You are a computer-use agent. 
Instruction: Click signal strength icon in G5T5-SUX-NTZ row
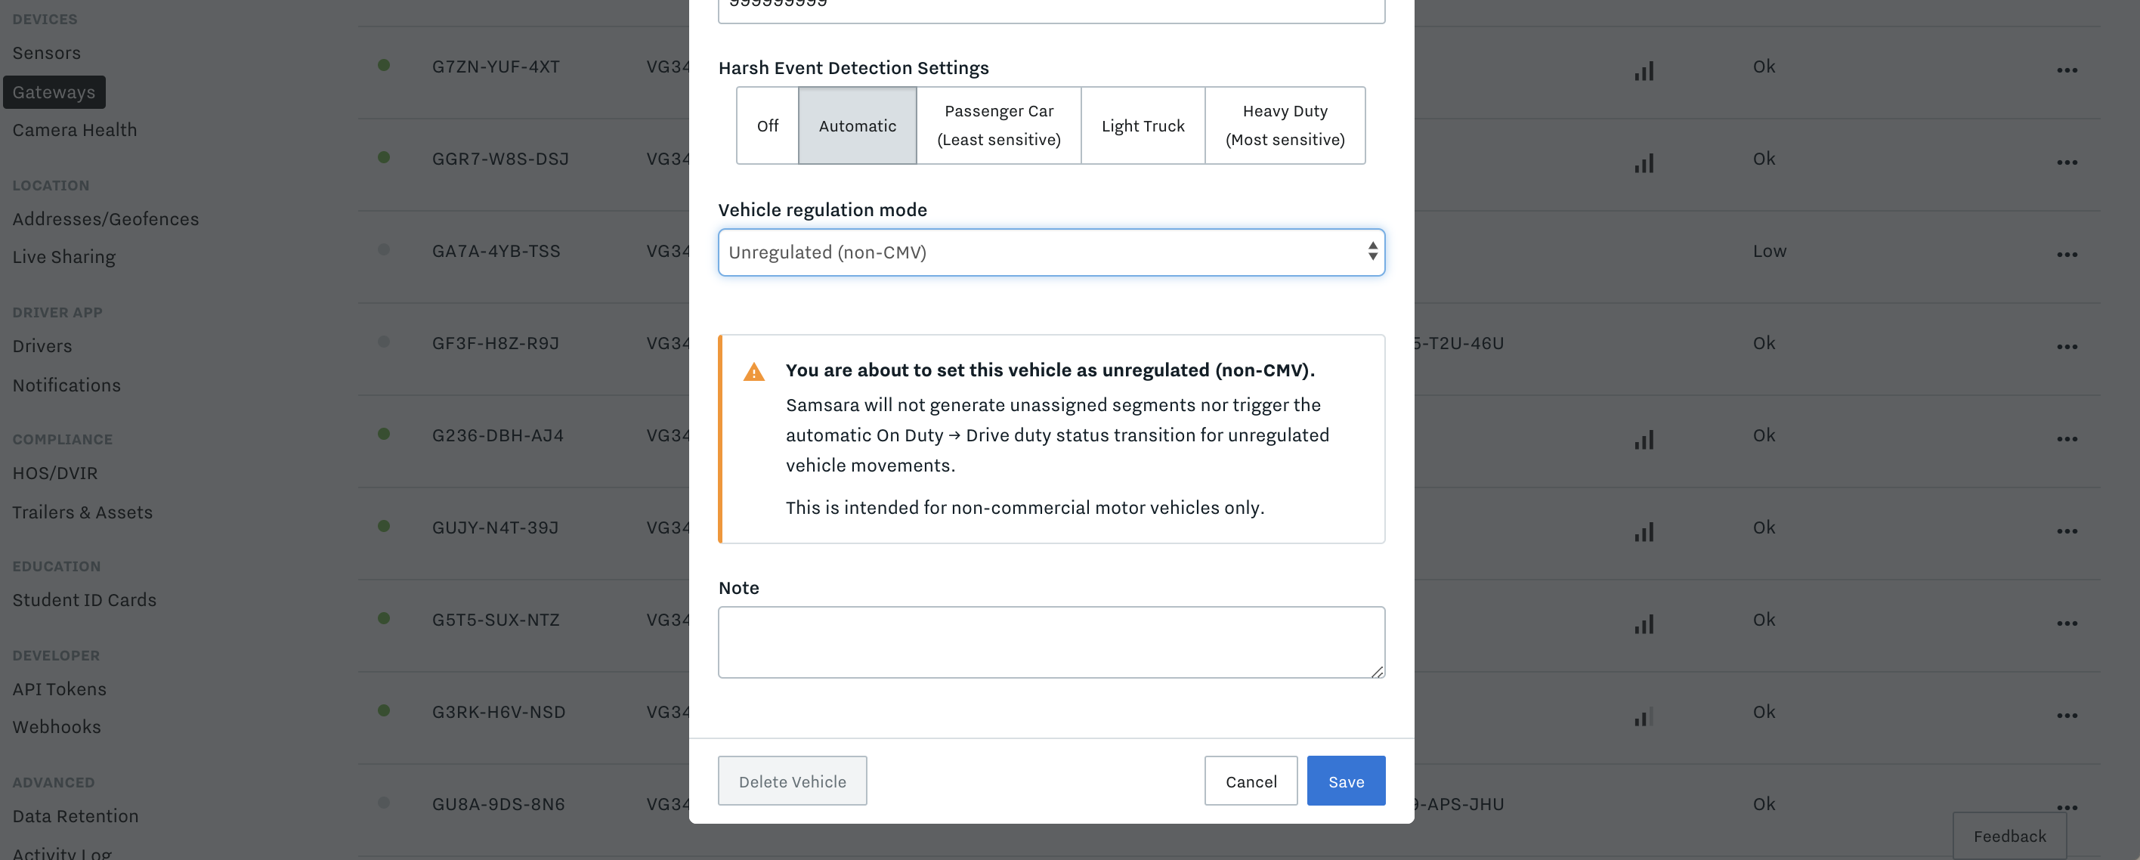1644,625
